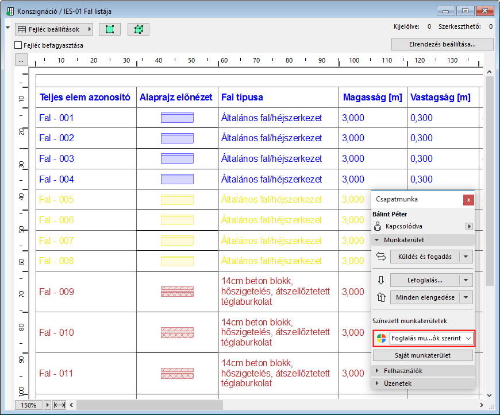Open the Fejléc beállítások menu

coord(54,29)
